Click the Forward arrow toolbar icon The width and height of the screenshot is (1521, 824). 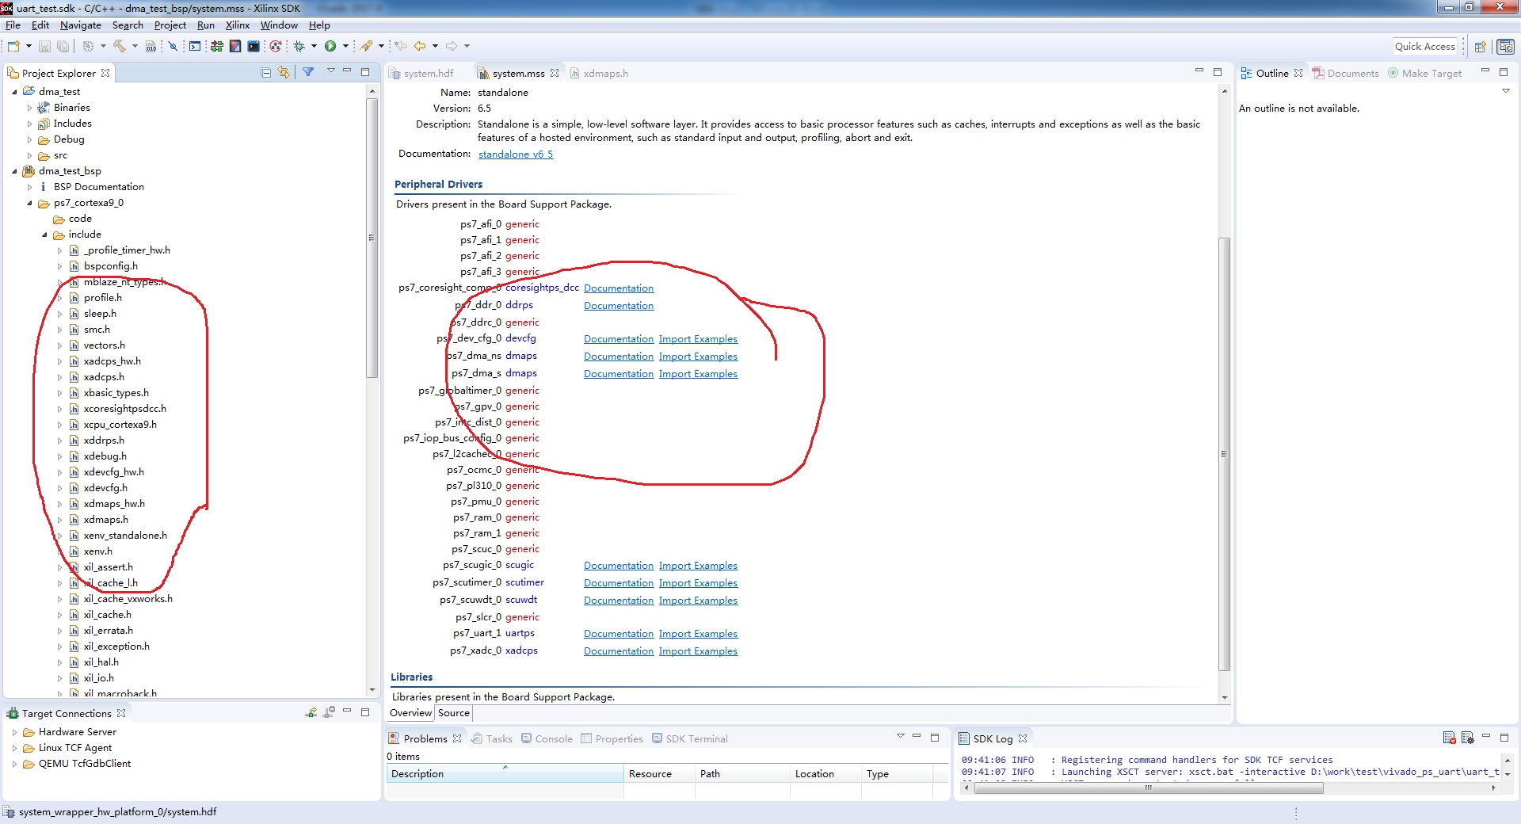pyautogui.click(x=452, y=47)
